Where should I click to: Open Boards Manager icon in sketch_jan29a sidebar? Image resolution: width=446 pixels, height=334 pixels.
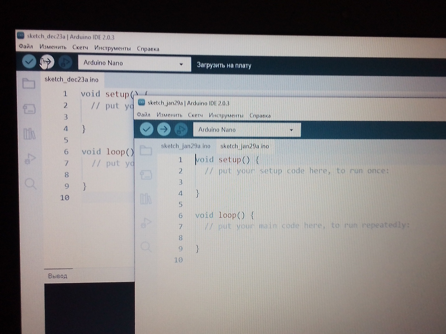146,175
